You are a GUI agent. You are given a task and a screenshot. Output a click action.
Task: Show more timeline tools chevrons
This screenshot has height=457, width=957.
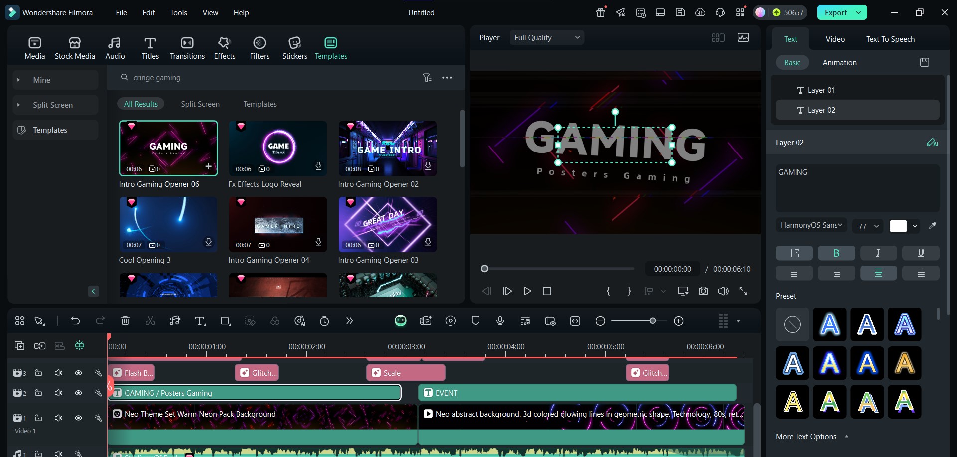[x=349, y=321]
